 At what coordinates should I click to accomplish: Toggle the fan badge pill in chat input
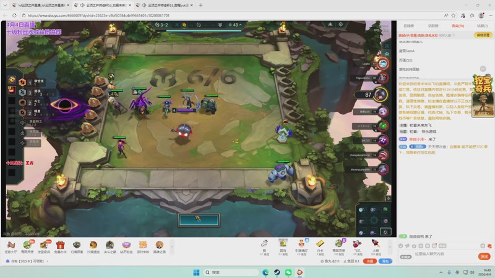(x=406, y=257)
